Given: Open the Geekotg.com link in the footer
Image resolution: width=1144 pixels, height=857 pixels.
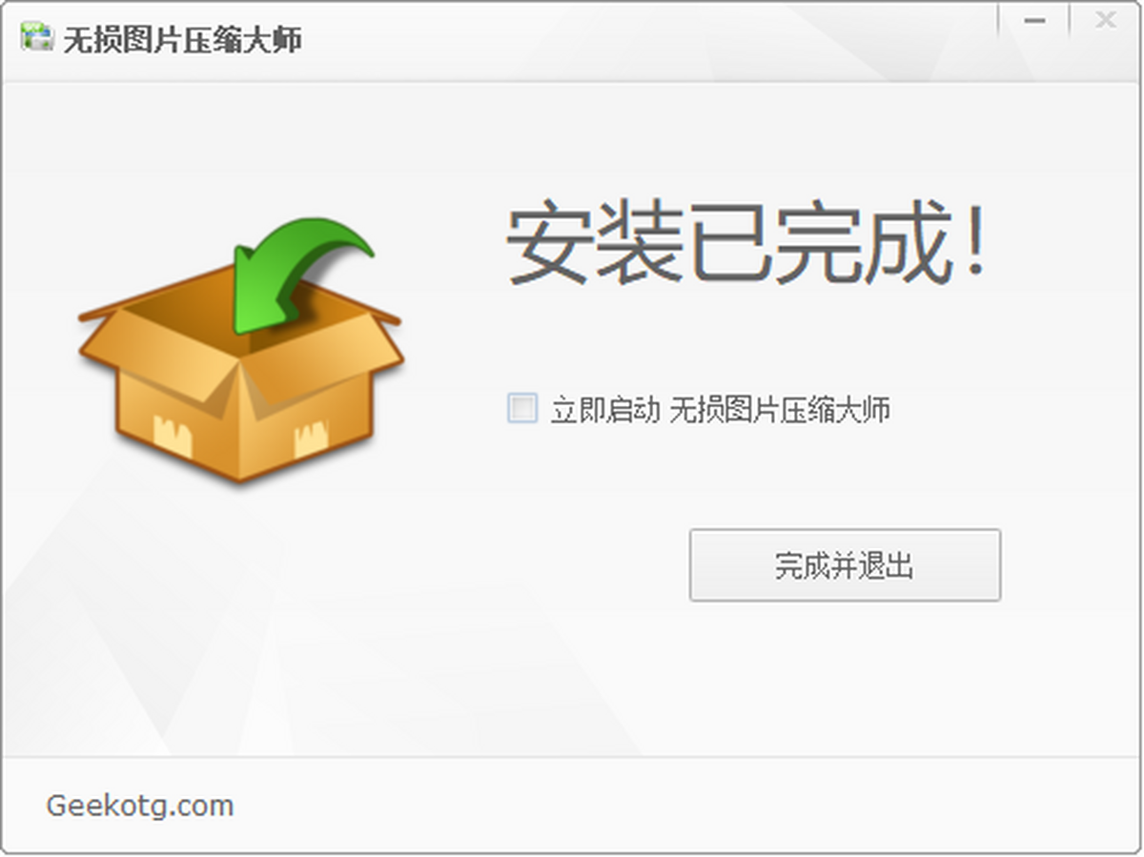Looking at the screenshot, I should pos(139,806).
